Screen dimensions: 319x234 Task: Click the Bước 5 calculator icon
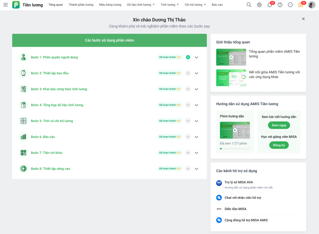(x=24, y=121)
